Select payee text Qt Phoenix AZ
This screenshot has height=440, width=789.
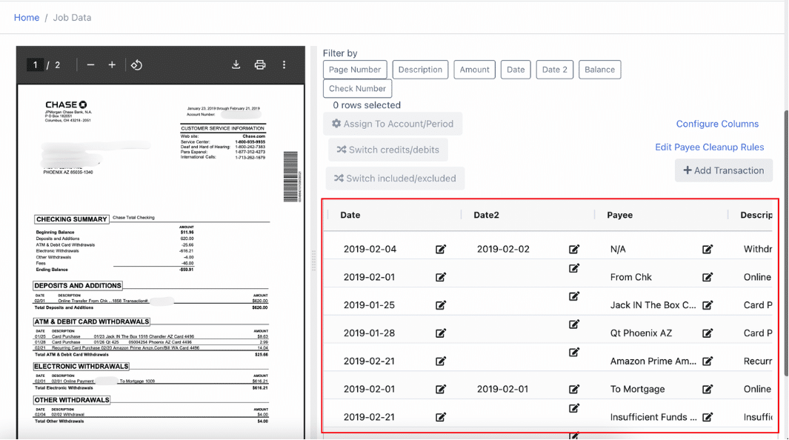coord(641,333)
